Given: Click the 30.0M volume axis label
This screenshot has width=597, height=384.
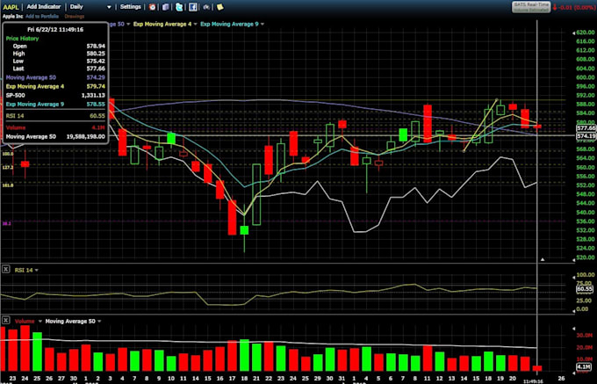Looking at the screenshot, I should tap(586, 336).
